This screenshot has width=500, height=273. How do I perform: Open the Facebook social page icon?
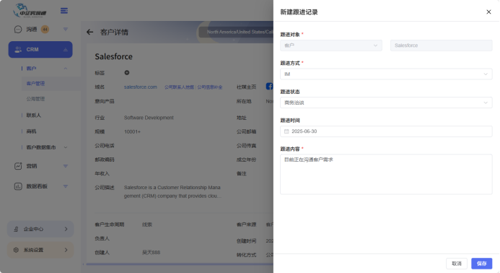click(x=269, y=87)
